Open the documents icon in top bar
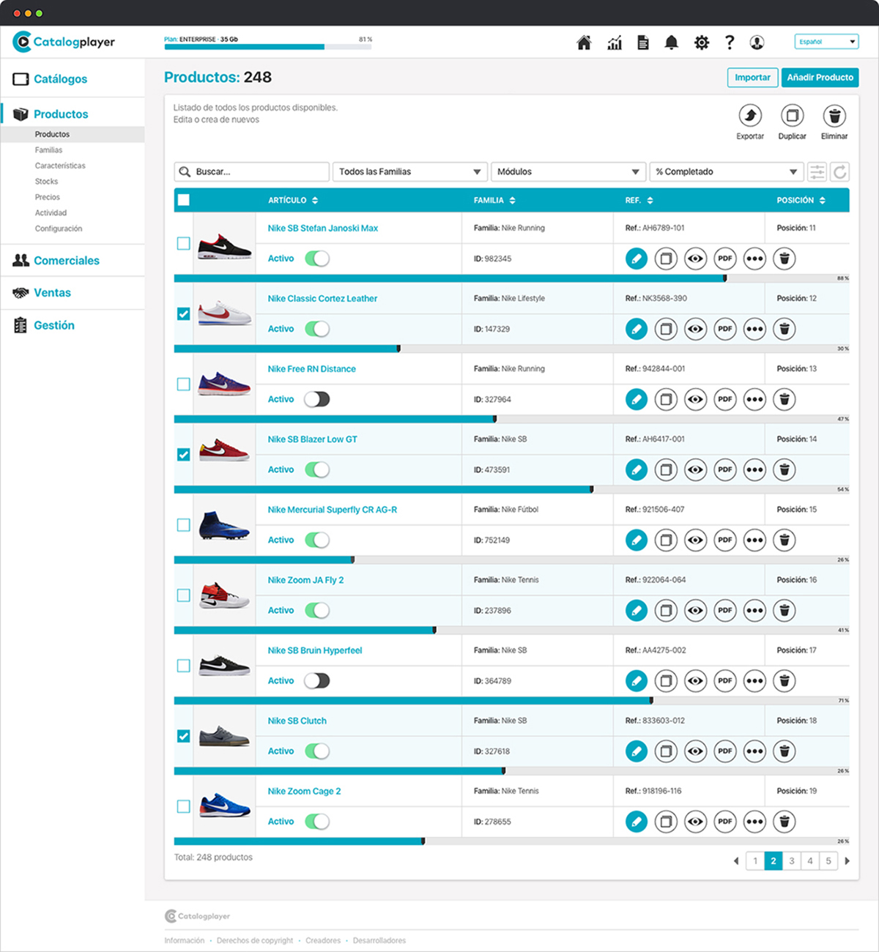This screenshot has height=952, width=879. 643,42
